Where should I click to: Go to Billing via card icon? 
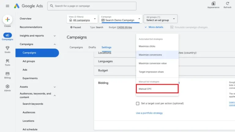click(x=7, y=74)
